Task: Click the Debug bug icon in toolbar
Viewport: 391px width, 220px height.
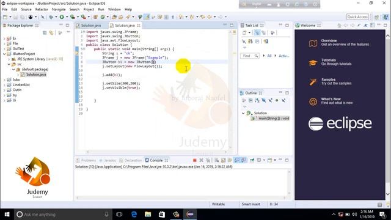Action: tap(51, 17)
